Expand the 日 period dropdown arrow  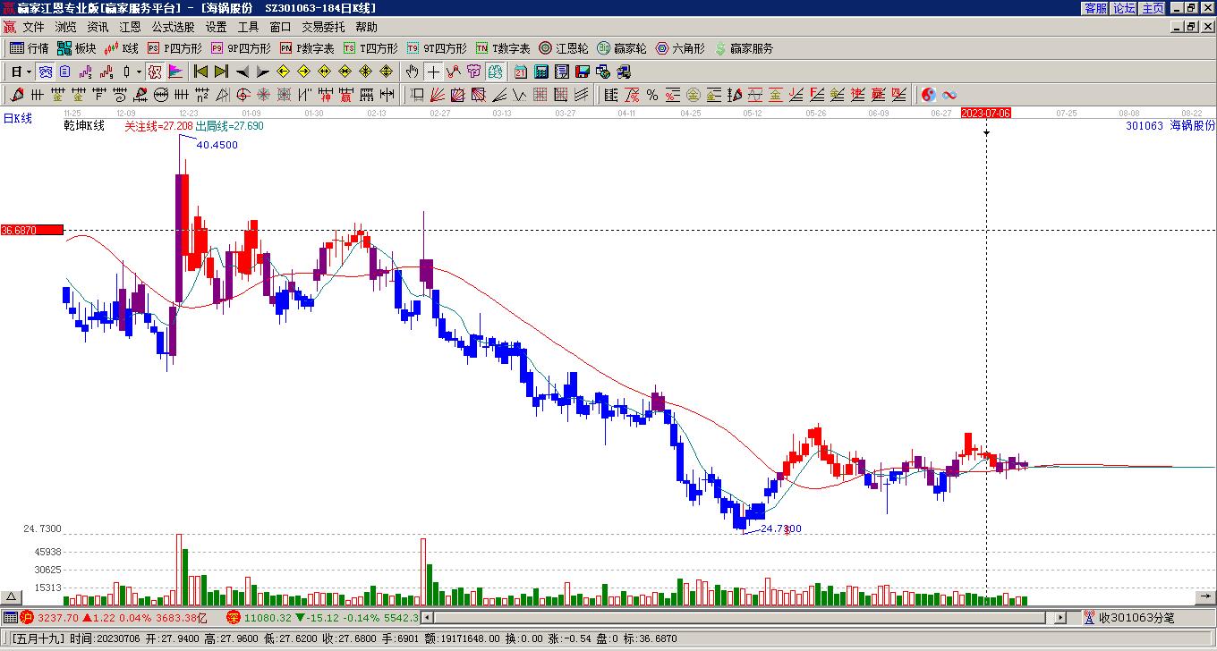[29, 72]
